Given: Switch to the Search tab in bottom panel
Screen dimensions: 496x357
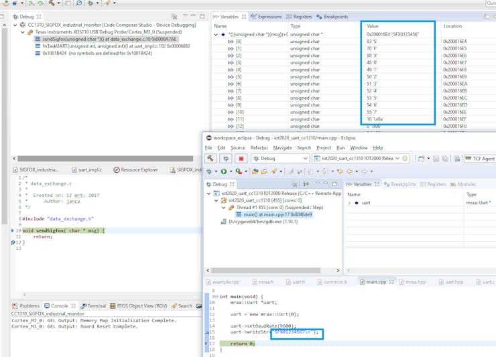Looking at the screenshot, I should 182,306.
